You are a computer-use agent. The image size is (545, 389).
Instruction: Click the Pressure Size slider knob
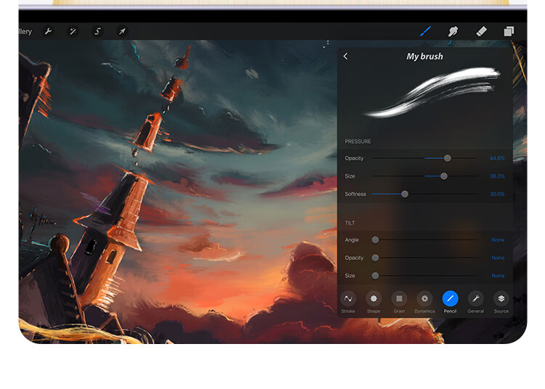[x=444, y=176]
